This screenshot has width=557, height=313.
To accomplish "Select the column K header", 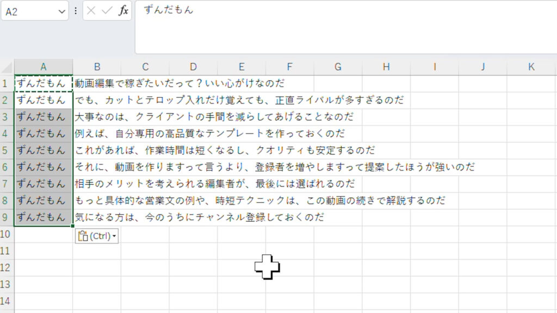I will pyautogui.click(x=531, y=67).
